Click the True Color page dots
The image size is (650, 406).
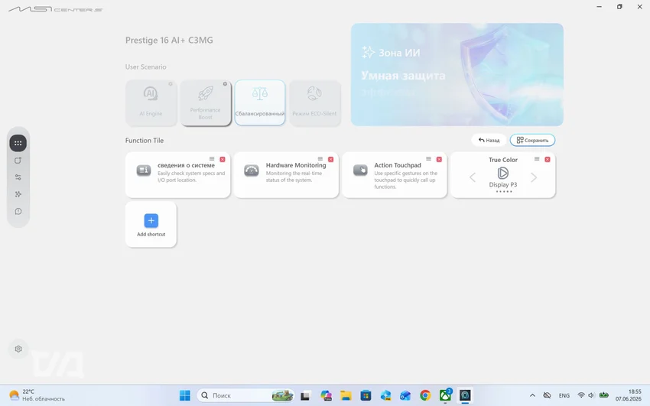coord(504,191)
